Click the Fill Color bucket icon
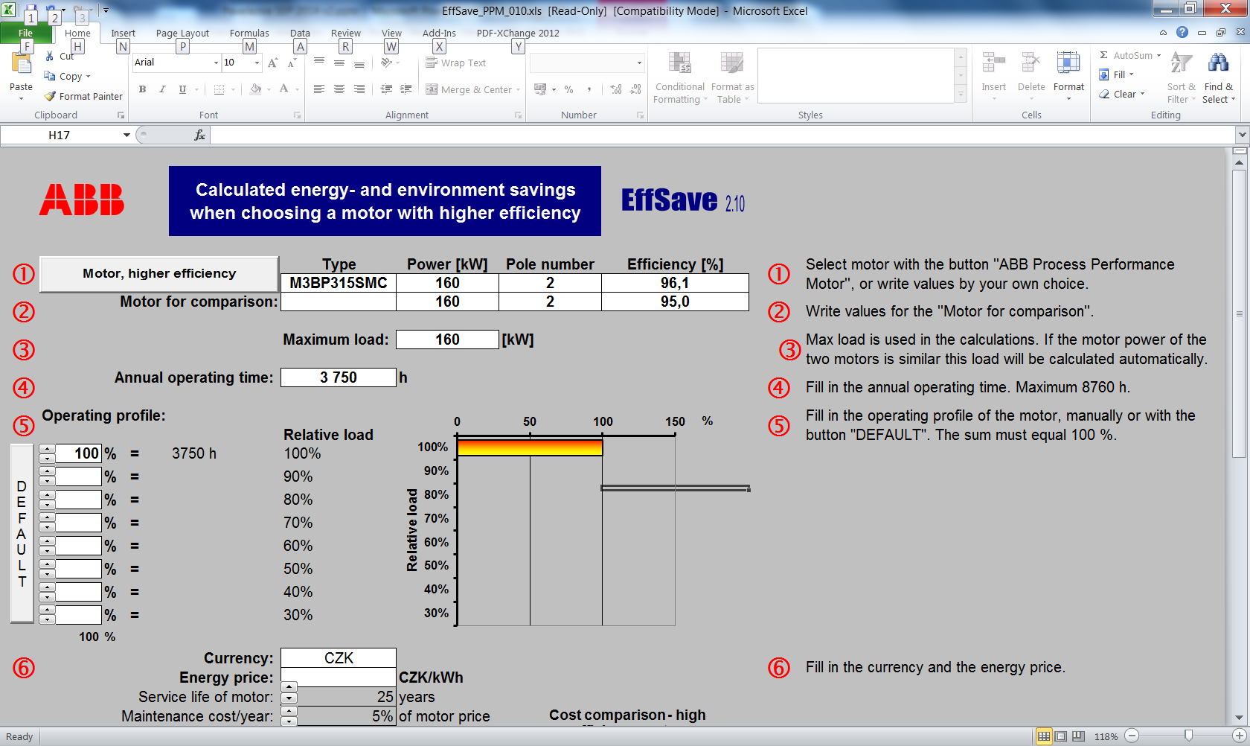Screen dimensions: 1250x746 (x=255, y=89)
